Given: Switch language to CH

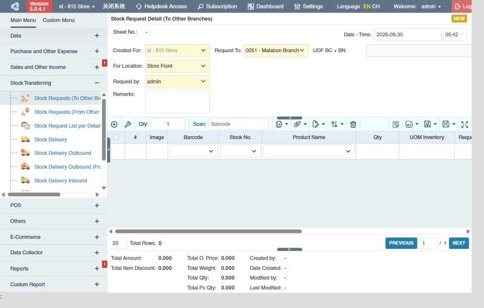Looking at the screenshot, I should point(376,7).
